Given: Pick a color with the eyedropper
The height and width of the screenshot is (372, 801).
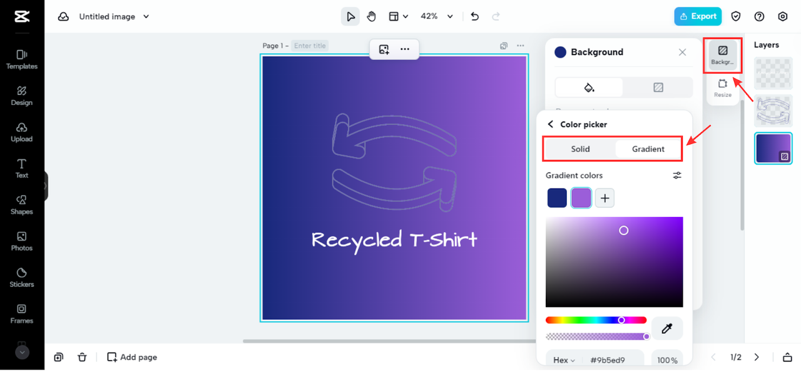Looking at the screenshot, I should coord(667,328).
